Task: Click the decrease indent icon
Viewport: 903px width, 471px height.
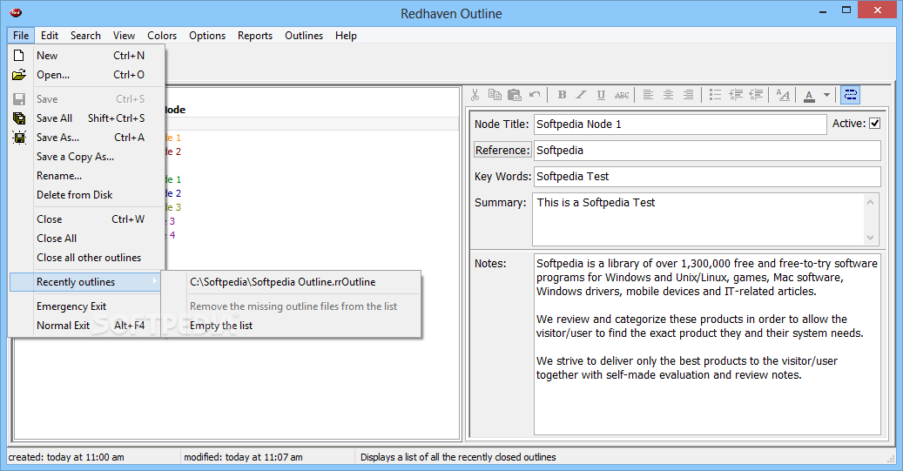Action: click(x=756, y=95)
